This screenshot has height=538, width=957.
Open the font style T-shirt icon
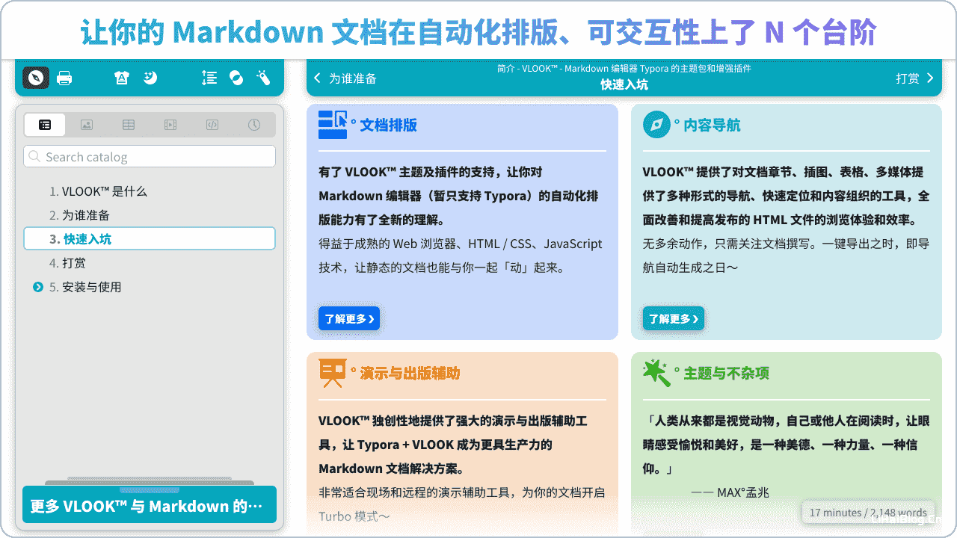(x=121, y=78)
